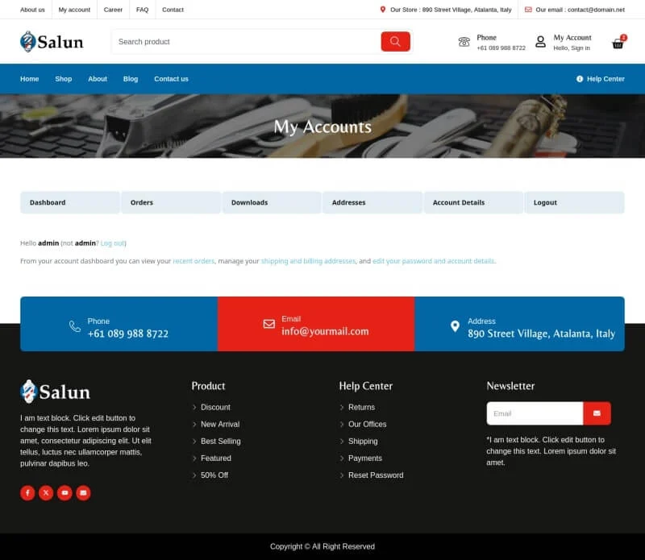
Task: Click the map pin icon in Address banner
Action: click(x=455, y=326)
